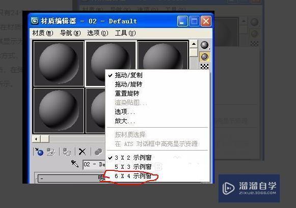
Task: Click the material name field 02 - Default
Action: [x=94, y=164]
